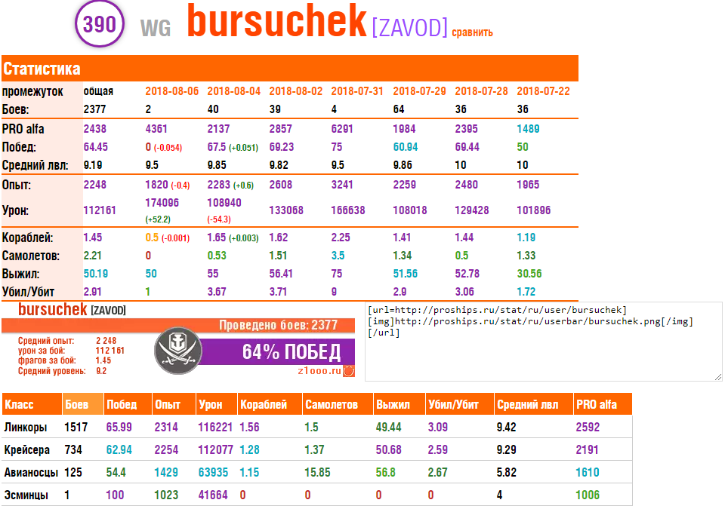Click damage value 174096
Viewport: 725px width, 506px height.
click(162, 203)
